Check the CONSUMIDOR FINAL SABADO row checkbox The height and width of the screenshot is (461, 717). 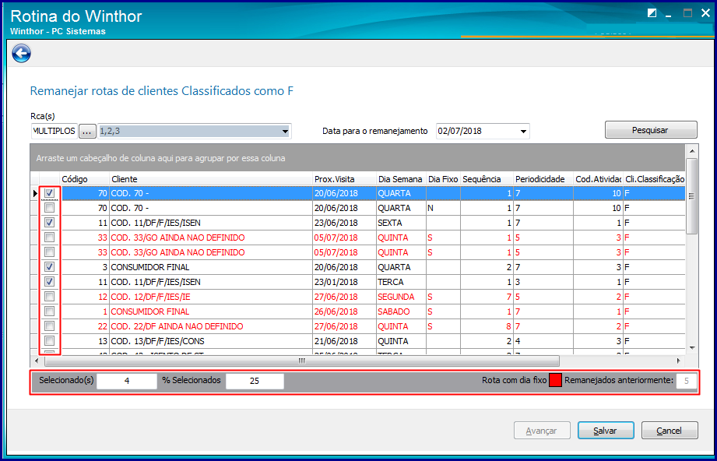click(49, 311)
